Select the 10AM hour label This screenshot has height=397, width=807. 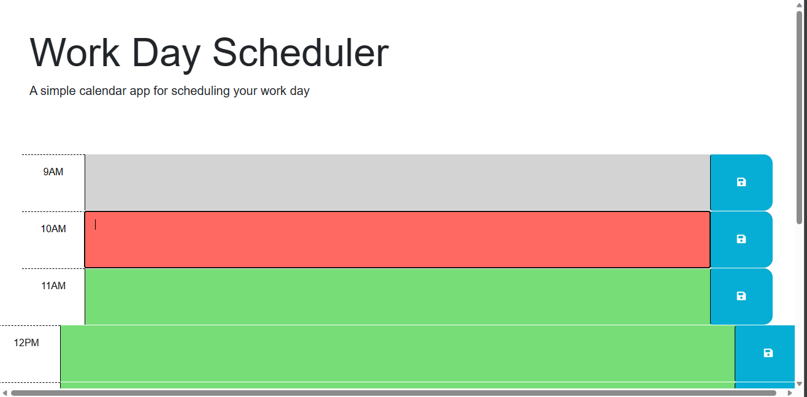coord(55,229)
